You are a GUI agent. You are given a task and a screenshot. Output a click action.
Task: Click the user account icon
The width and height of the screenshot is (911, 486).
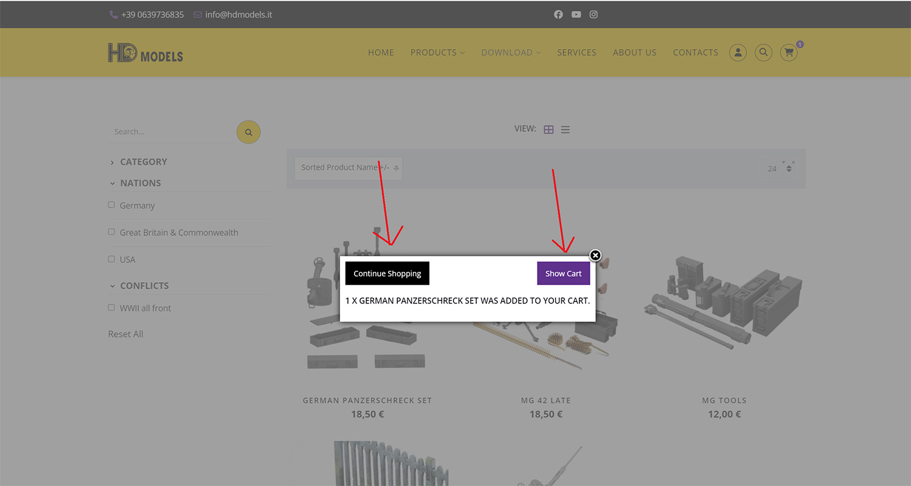[737, 53]
